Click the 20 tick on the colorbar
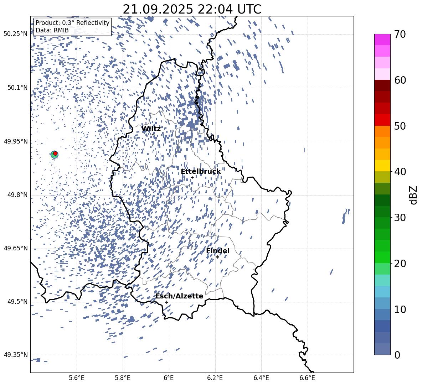 (400, 264)
